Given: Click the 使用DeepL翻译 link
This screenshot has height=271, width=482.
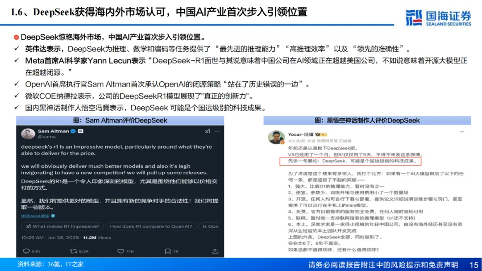Looking at the screenshot, I should pyautogui.click(x=35, y=216).
